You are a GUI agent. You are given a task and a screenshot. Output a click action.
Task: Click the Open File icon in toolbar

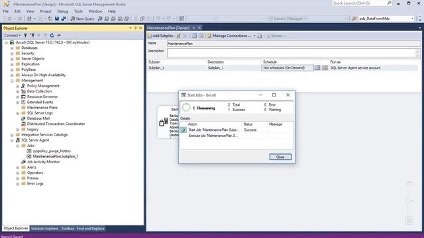[x=50, y=19]
